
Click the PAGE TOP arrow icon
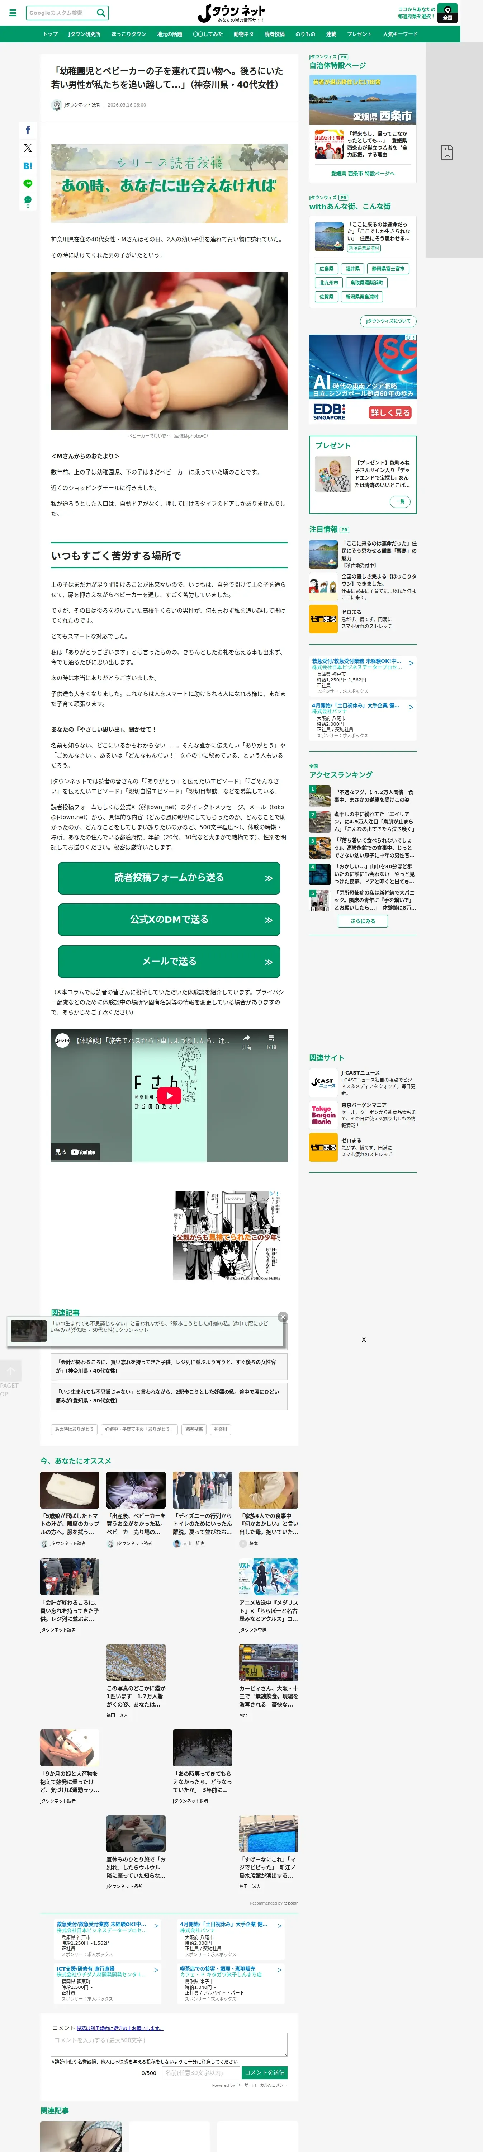point(11,1371)
